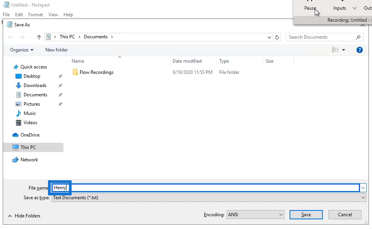Image resolution: width=372 pixels, height=229 pixels.
Task: Click the Flow Recordings folder icon
Action: [75, 72]
